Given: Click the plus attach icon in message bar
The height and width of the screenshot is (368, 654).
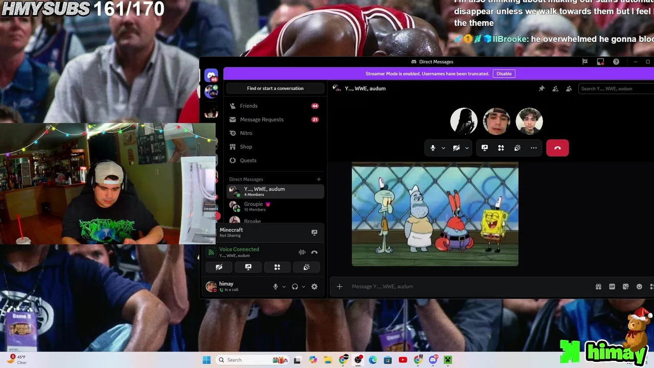Looking at the screenshot, I should 339,286.
